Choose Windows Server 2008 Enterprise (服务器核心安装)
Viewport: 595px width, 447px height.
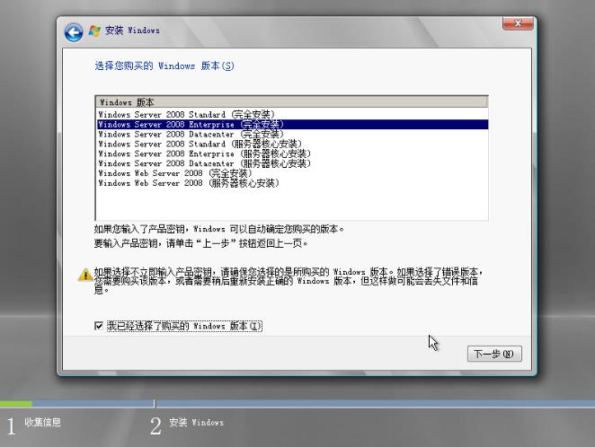[204, 154]
